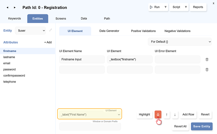Select the confirmpassword attribute
217x134 pixels.
tap(14, 76)
